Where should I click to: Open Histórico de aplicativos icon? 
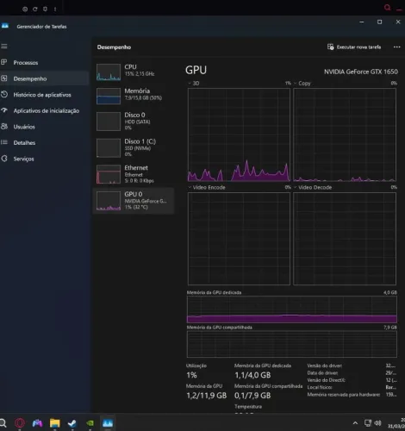coord(4,94)
